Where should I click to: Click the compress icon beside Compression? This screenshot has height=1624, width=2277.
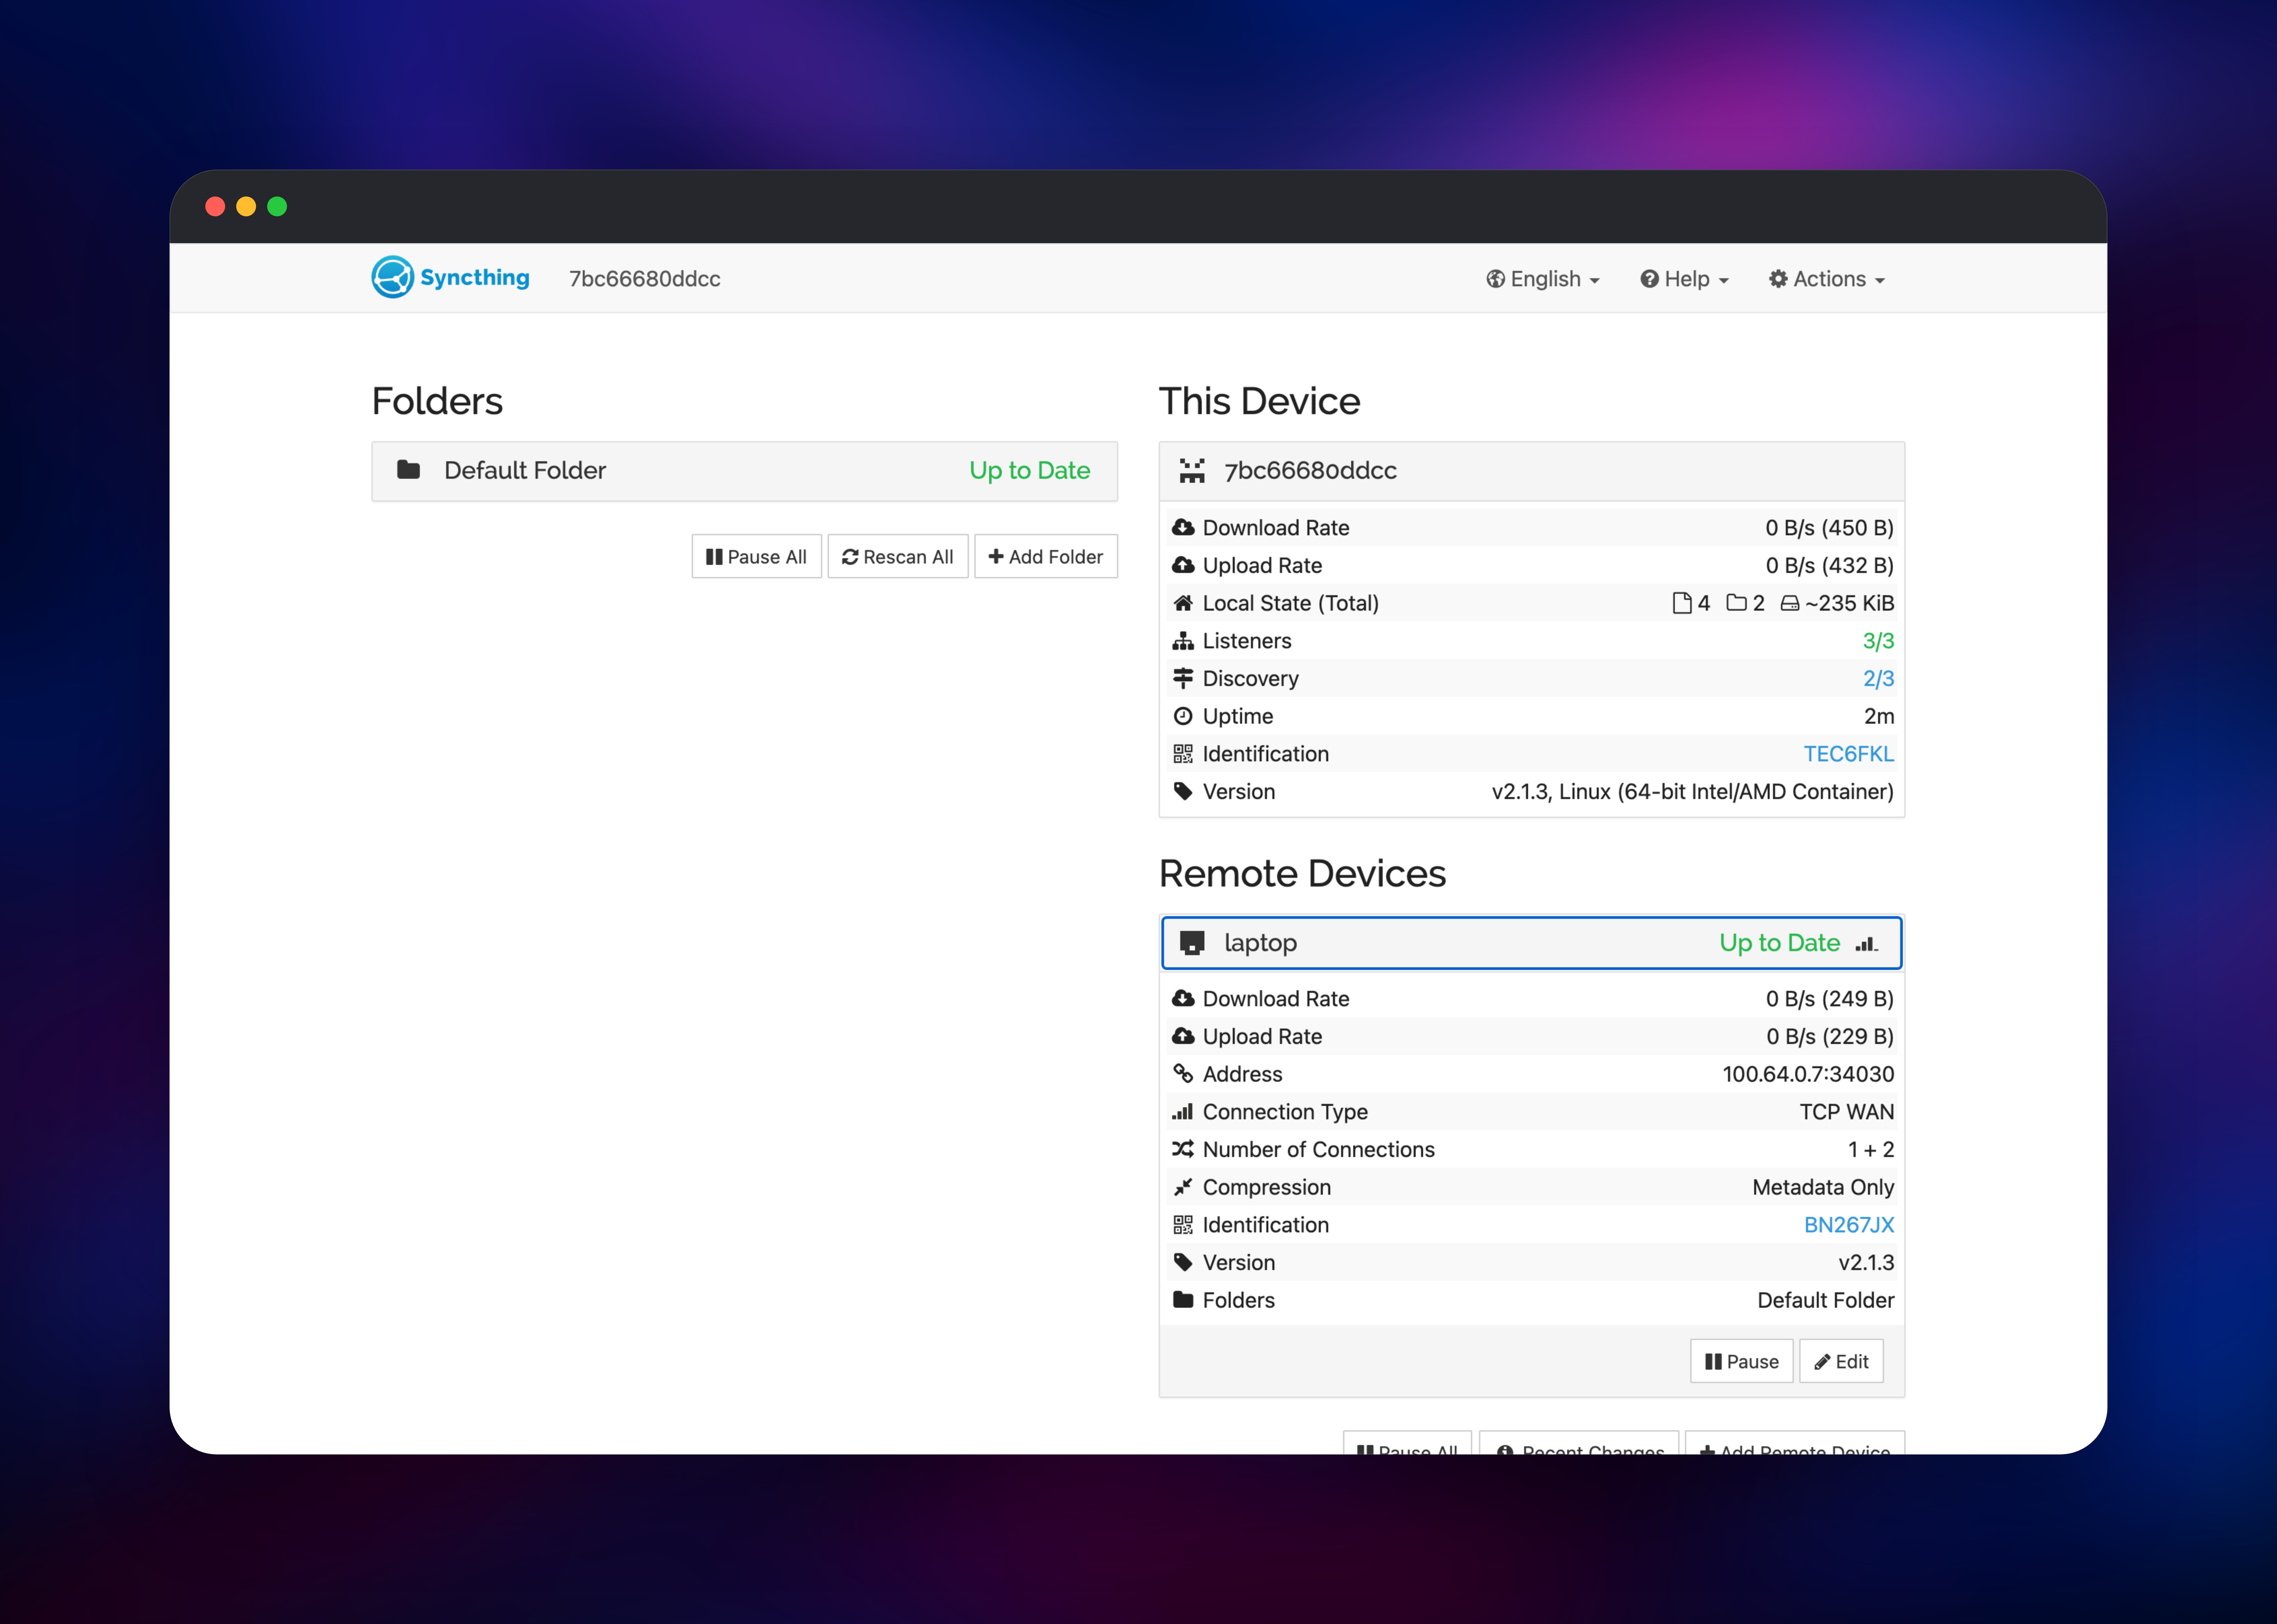[1183, 1187]
